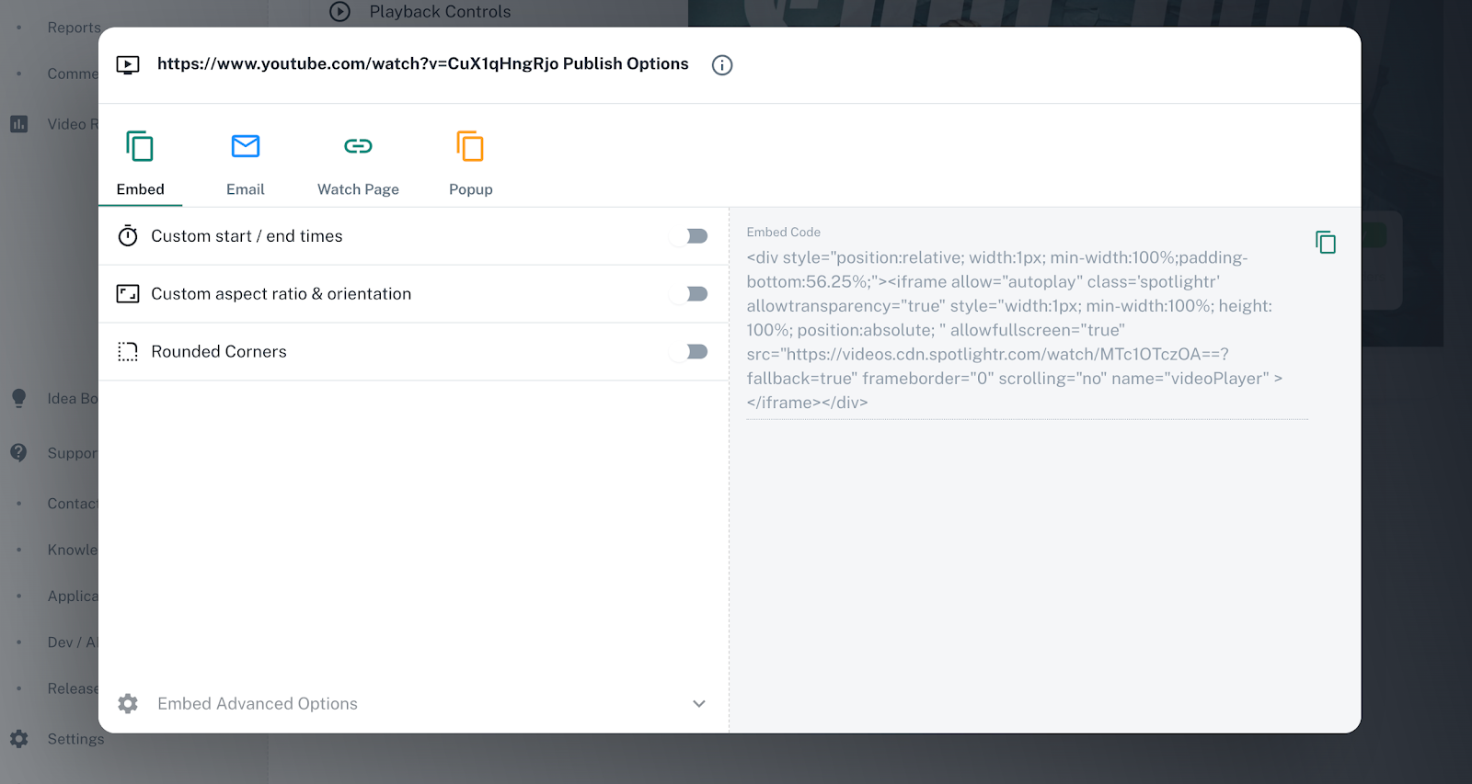Click the blue Email envelope icon
1472x784 pixels.
click(246, 146)
